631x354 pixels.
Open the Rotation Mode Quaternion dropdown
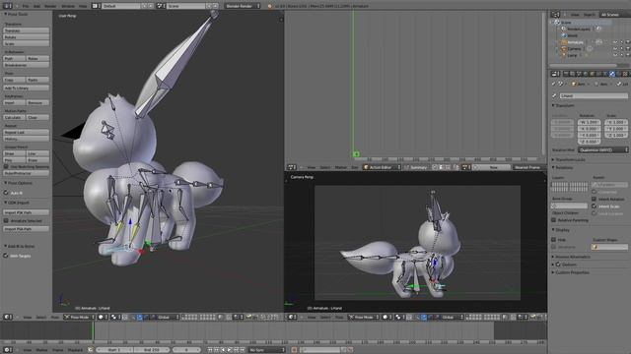click(602, 149)
